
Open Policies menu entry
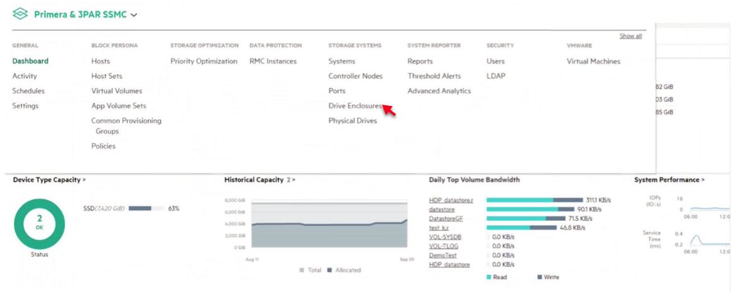click(x=103, y=146)
